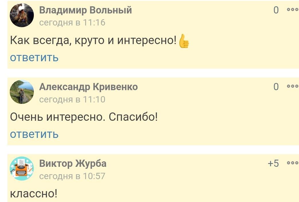The height and width of the screenshot is (202, 299).
Task: Click the 'классно!' comment text
Action: 34,194
